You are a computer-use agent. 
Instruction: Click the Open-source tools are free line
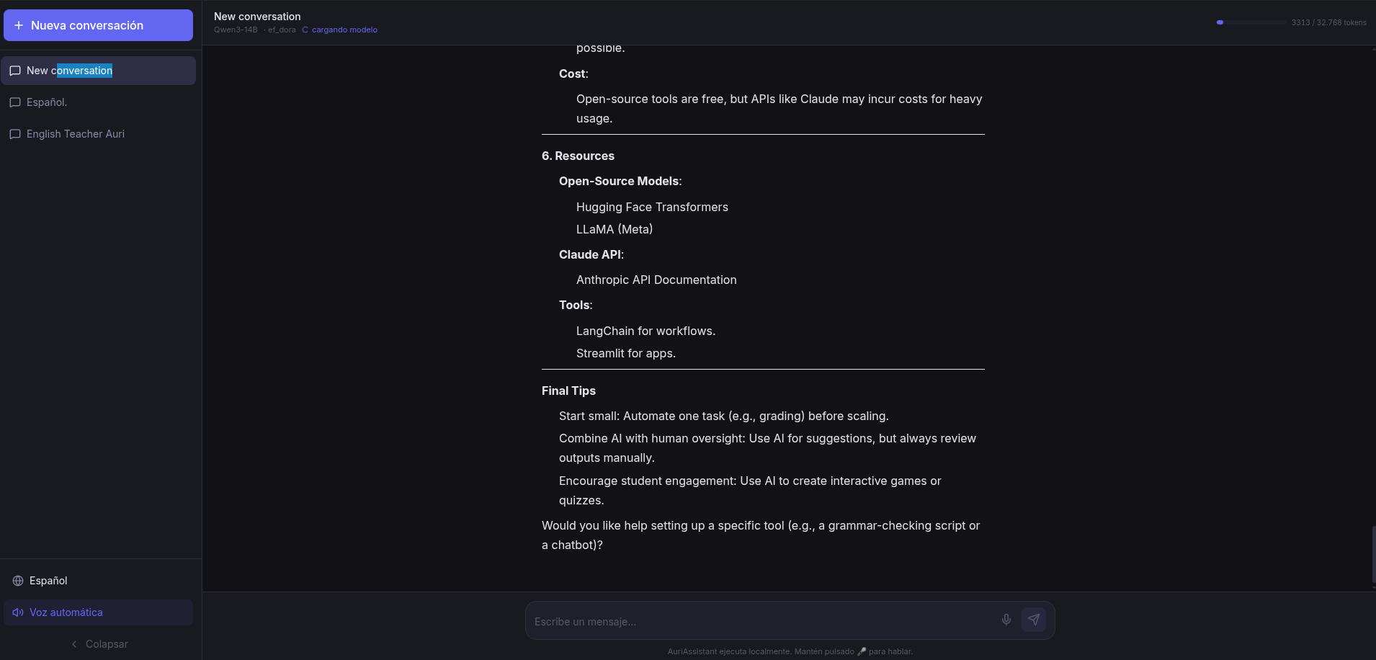(x=779, y=109)
